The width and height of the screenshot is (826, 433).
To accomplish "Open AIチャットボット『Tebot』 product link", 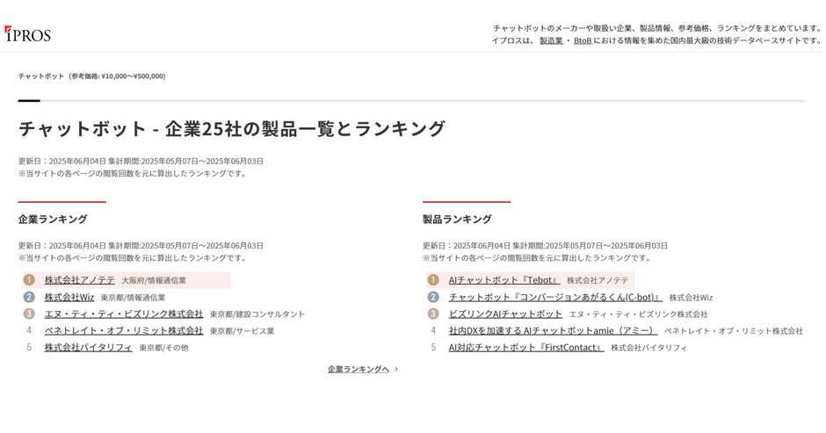I will point(504,280).
